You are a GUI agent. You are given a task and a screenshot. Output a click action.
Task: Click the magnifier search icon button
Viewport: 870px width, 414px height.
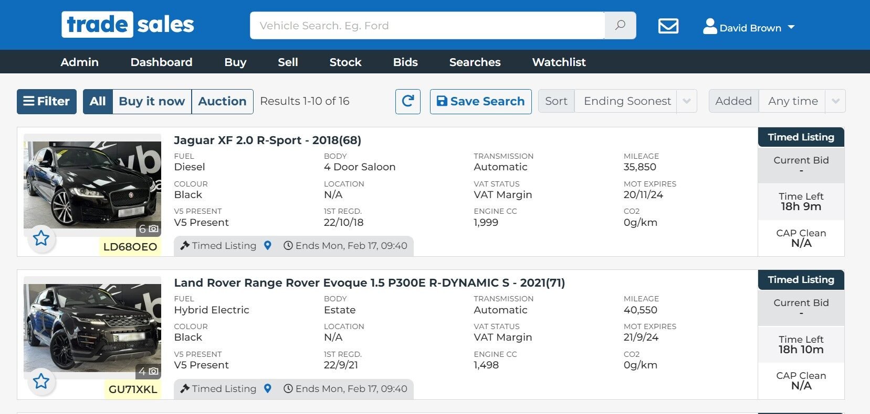(x=620, y=25)
